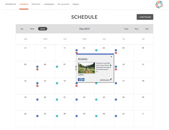
Task: Open the libraries menu item
Action: 36,4
